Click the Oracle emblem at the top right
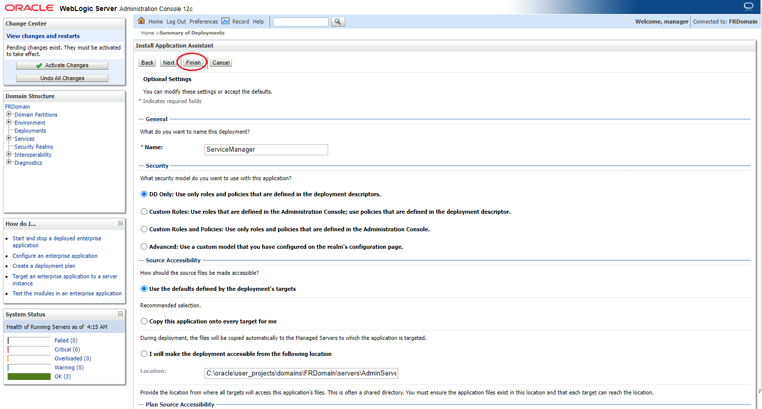762x409 pixels. (748, 7)
